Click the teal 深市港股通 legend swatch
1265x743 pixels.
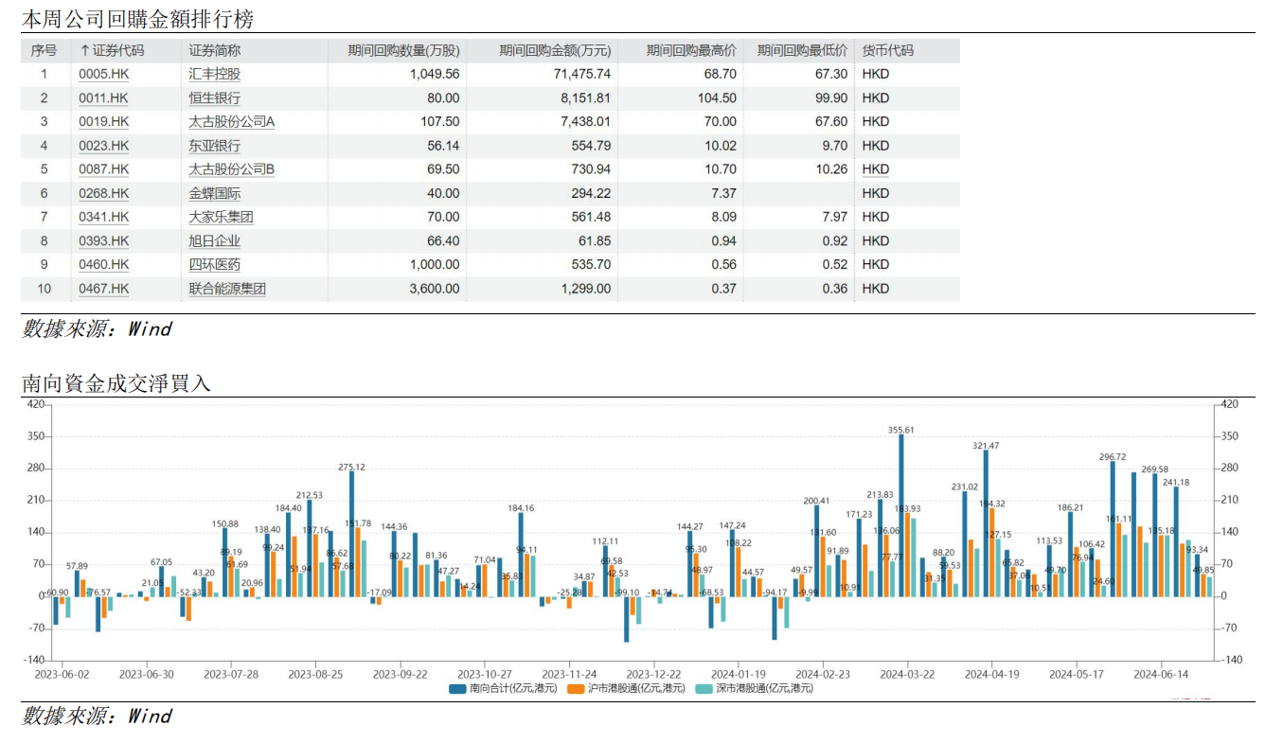coord(704,689)
